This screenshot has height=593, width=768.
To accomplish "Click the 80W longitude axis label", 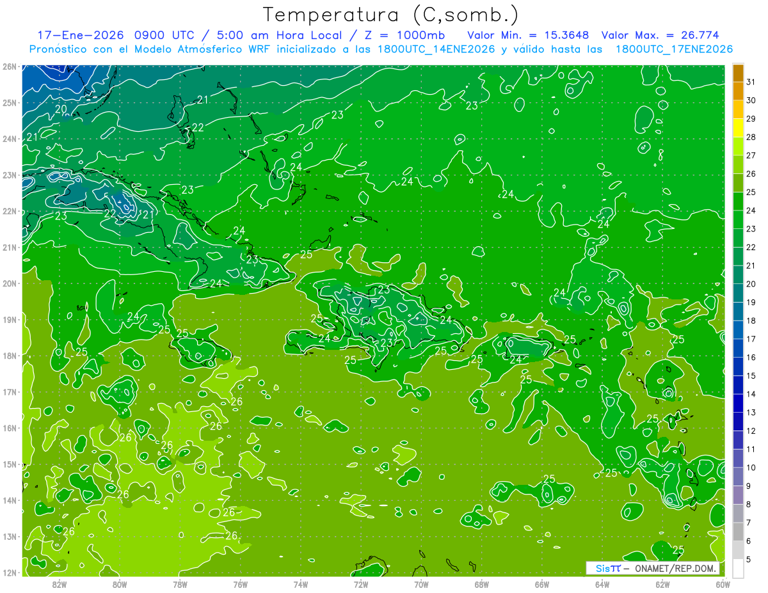I will coord(119,584).
